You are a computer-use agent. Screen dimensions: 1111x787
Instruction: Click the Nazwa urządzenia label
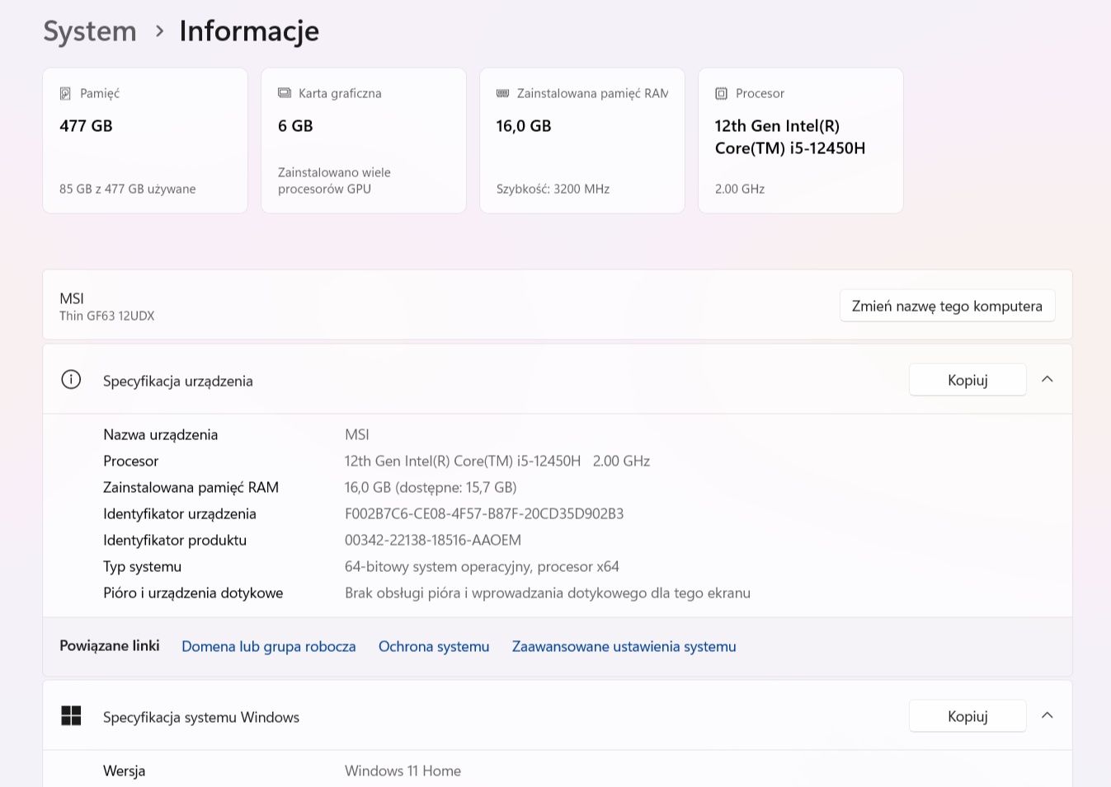click(161, 435)
